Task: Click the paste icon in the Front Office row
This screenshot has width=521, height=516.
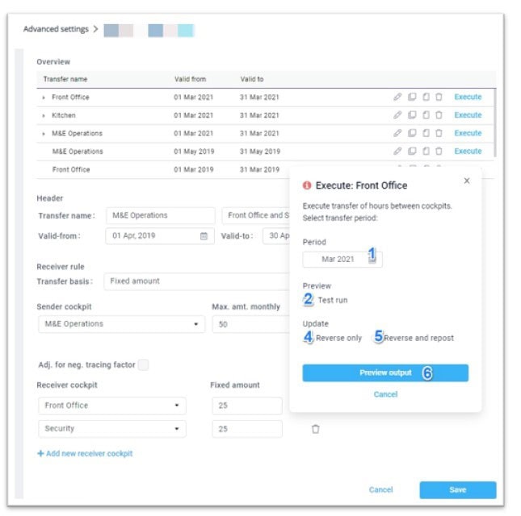Action: [x=426, y=98]
